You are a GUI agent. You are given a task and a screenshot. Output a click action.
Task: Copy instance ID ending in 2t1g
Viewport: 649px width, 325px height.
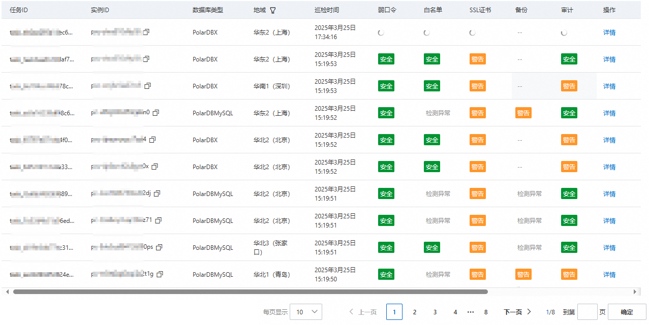[x=160, y=274]
